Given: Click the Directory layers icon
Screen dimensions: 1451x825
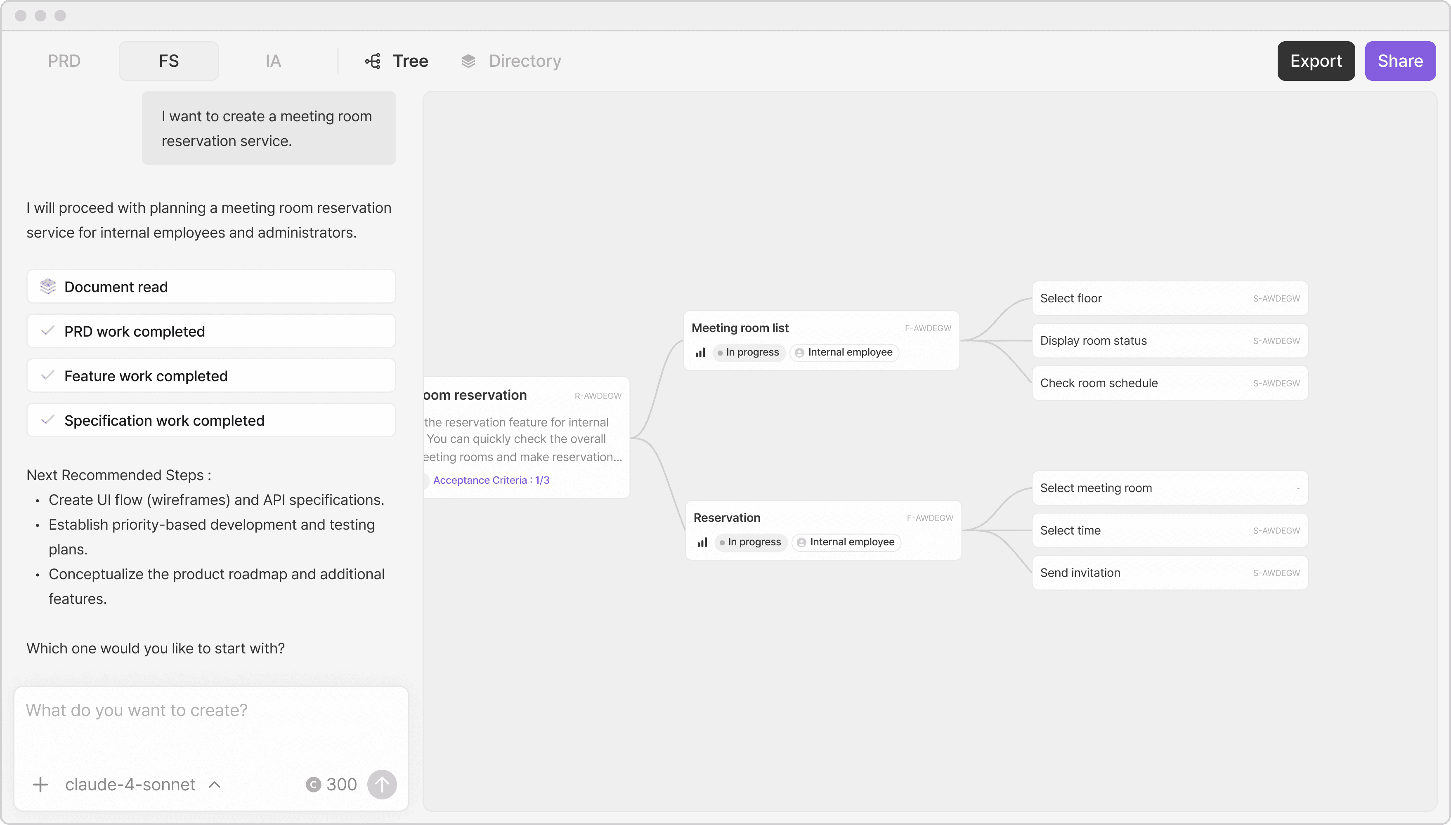Looking at the screenshot, I should [468, 61].
